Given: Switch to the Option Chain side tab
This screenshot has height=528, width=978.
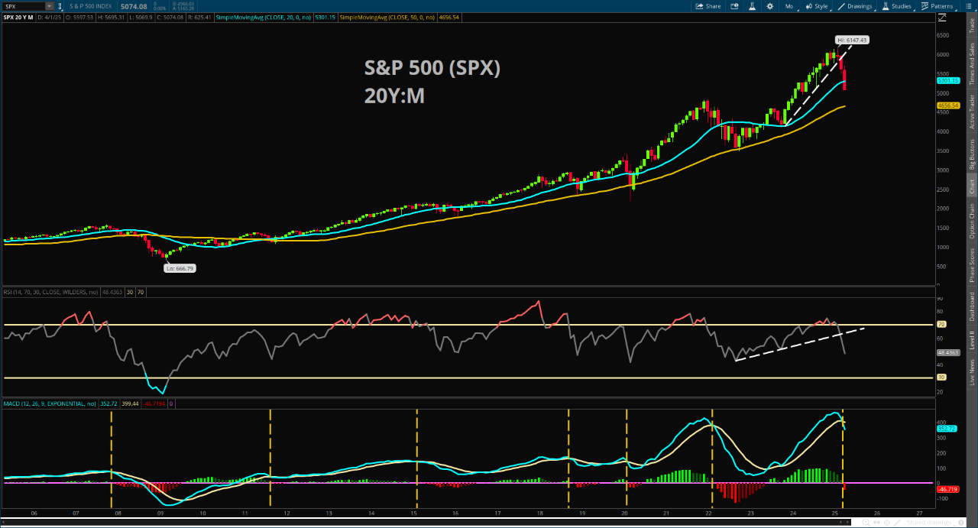Looking at the screenshot, I should coord(972,222).
